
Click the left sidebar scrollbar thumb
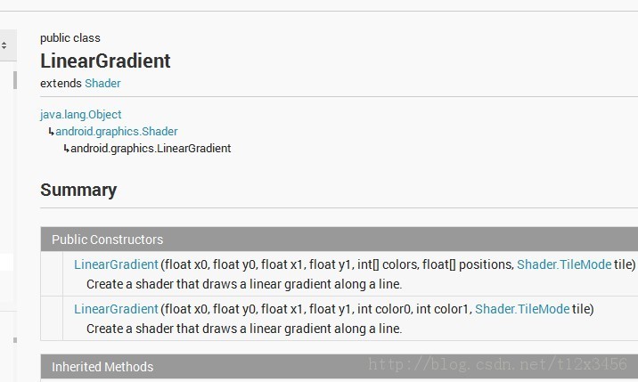14,80
